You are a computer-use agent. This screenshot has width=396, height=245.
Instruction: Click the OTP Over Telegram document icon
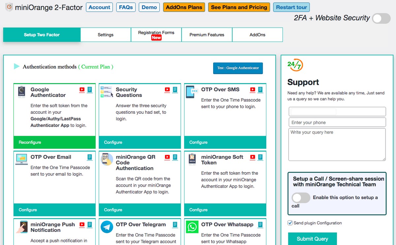click(175, 225)
